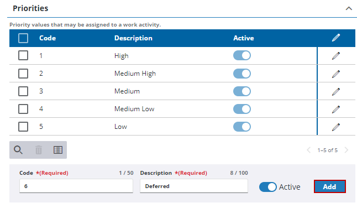Screen dimensions: 357x203
Task: Click the header pencil edit-all icon
Action: point(336,38)
